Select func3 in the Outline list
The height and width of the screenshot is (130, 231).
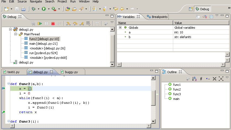point(177,94)
